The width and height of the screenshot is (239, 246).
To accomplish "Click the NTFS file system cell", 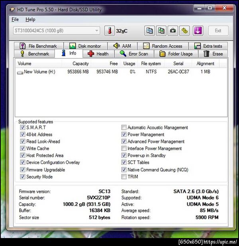I will pyautogui.click(x=151, y=72).
